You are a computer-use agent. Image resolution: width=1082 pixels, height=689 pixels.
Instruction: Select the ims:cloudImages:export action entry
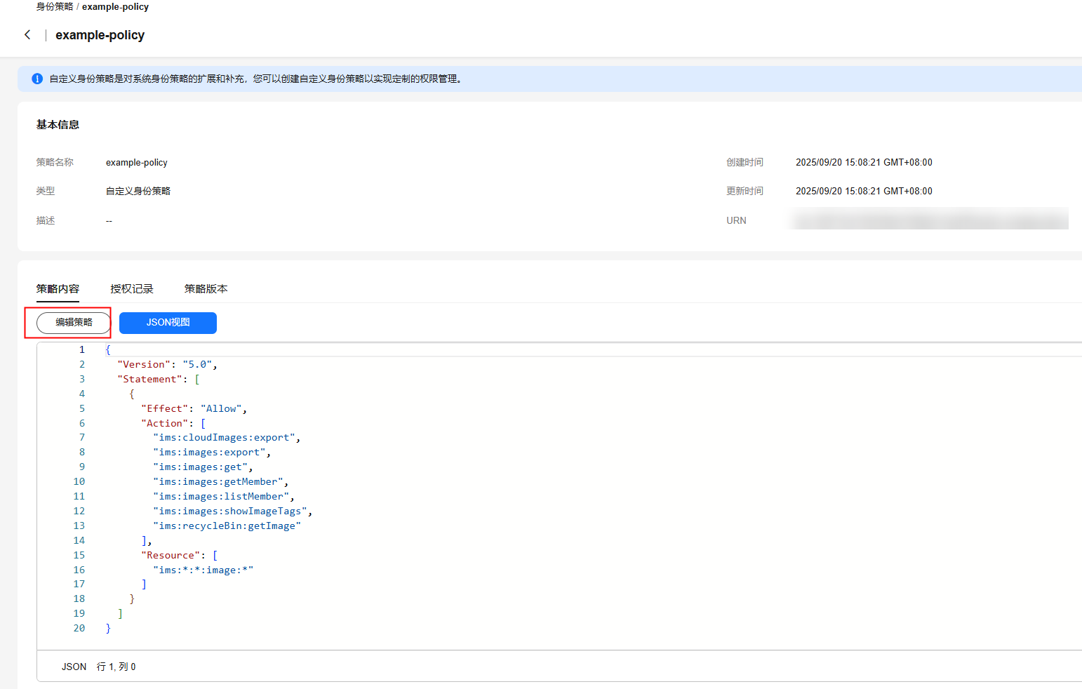(x=226, y=438)
